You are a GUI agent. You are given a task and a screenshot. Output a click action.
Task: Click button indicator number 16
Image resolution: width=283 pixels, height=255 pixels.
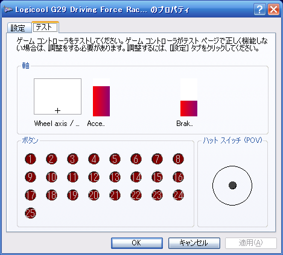(x=178, y=177)
